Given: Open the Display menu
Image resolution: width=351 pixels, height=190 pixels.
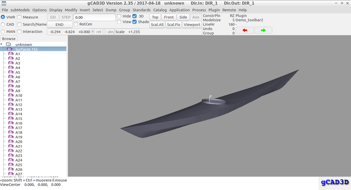Looking at the screenshot, I should point(56,10).
